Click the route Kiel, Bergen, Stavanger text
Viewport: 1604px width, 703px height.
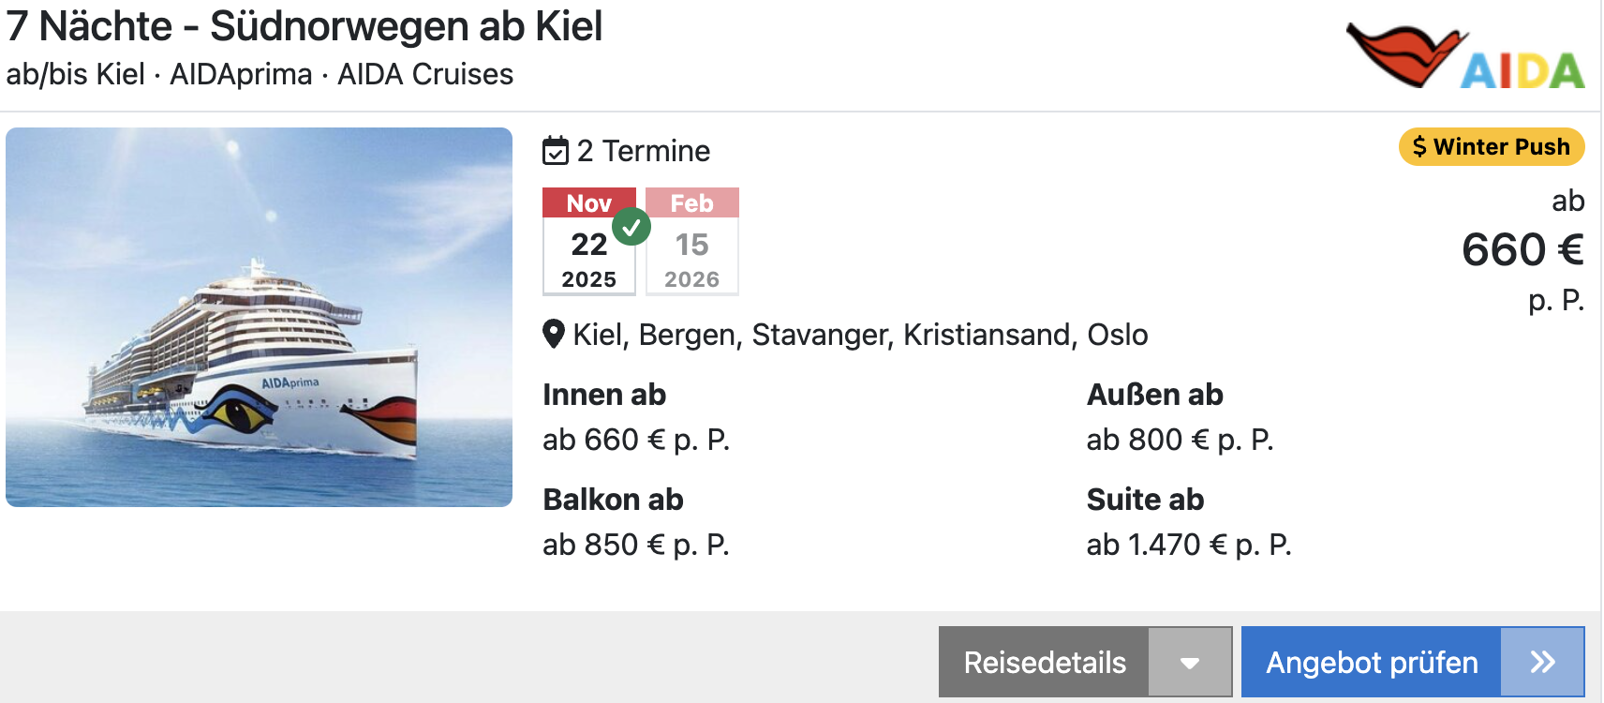pos(860,335)
